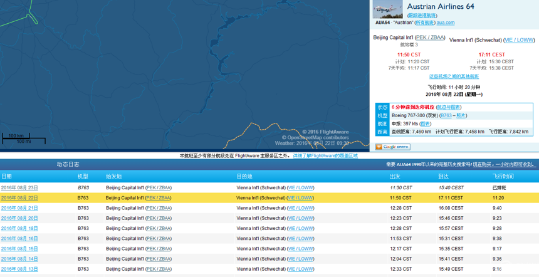Click VIE / LOWW link in 08月15日 row
Image resolution: width=539 pixels, height=277 pixels.
tap(300, 248)
